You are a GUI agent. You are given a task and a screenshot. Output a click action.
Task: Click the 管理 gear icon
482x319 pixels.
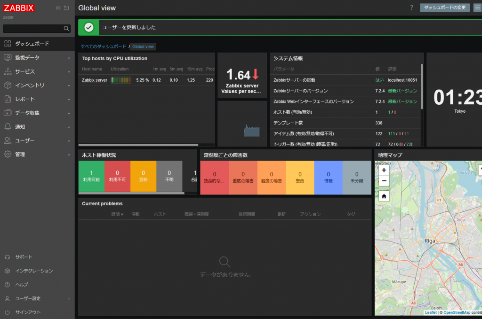(x=8, y=154)
